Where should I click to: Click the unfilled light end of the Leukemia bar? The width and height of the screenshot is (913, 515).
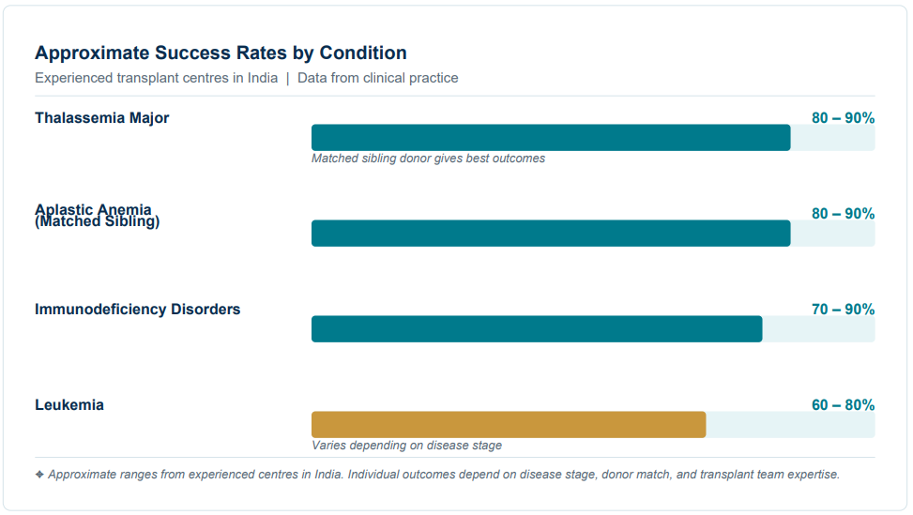(790, 425)
